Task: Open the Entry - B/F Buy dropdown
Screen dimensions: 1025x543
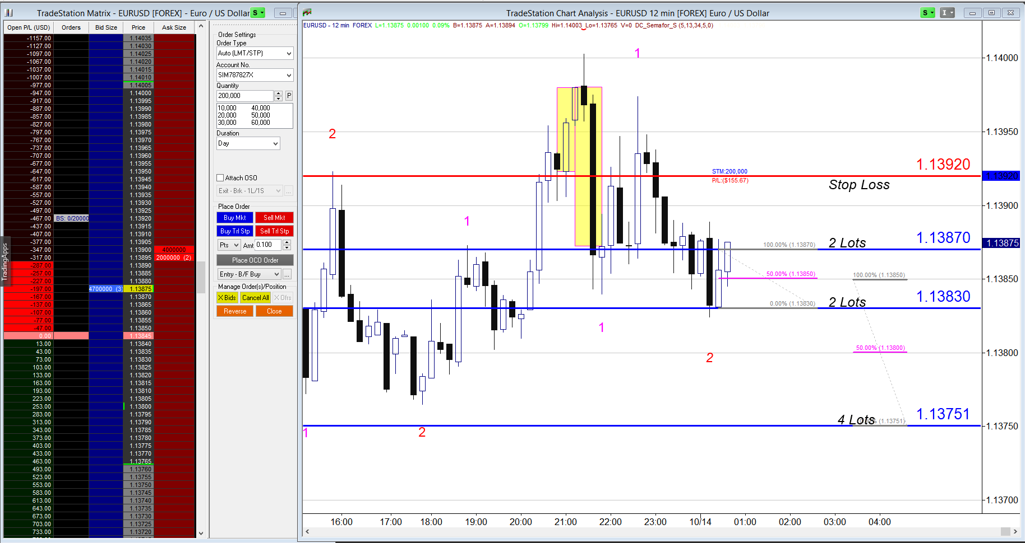Action: [x=249, y=274]
